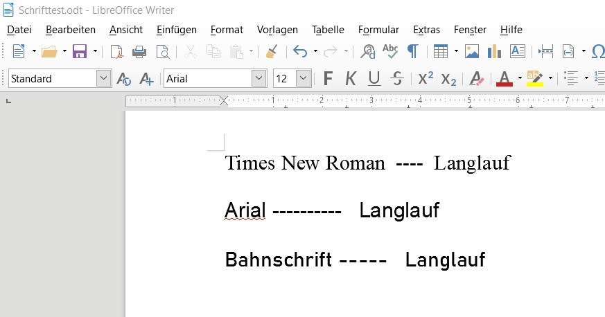Expand the Save dropdown arrow
Viewport: 605px width, 317px height.
tap(95, 51)
